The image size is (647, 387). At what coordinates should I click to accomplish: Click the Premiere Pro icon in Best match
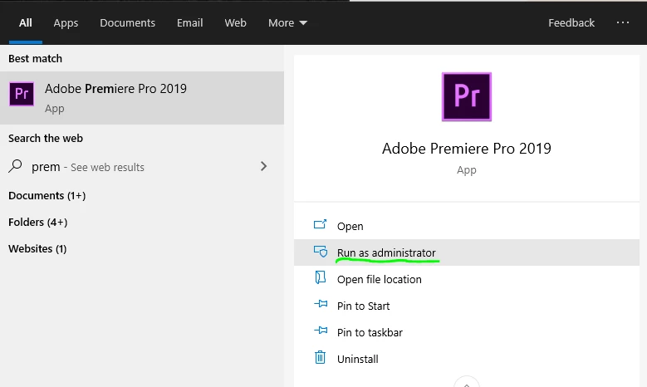(22, 94)
